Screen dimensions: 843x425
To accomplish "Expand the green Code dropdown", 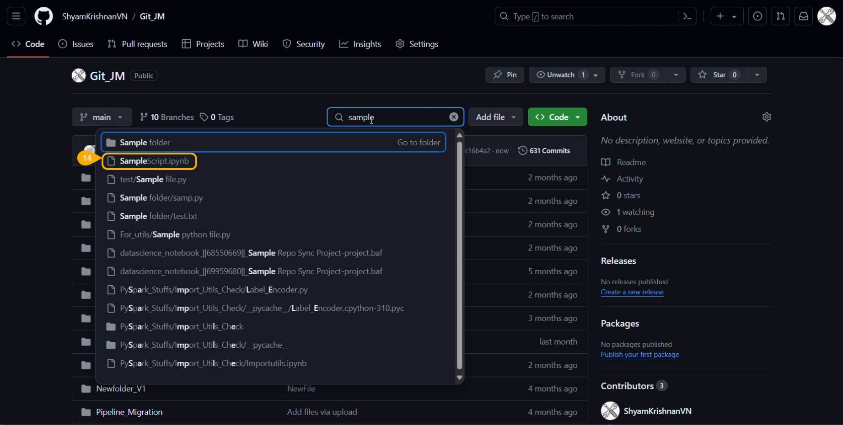I will 557,117.
